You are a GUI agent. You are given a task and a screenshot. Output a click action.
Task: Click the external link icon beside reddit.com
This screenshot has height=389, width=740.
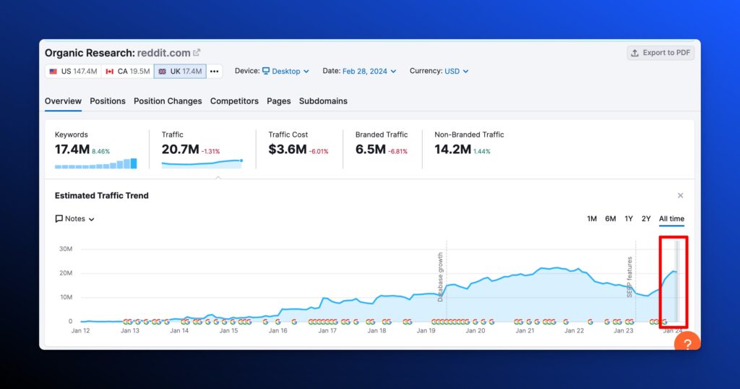(x=197, y=53)
